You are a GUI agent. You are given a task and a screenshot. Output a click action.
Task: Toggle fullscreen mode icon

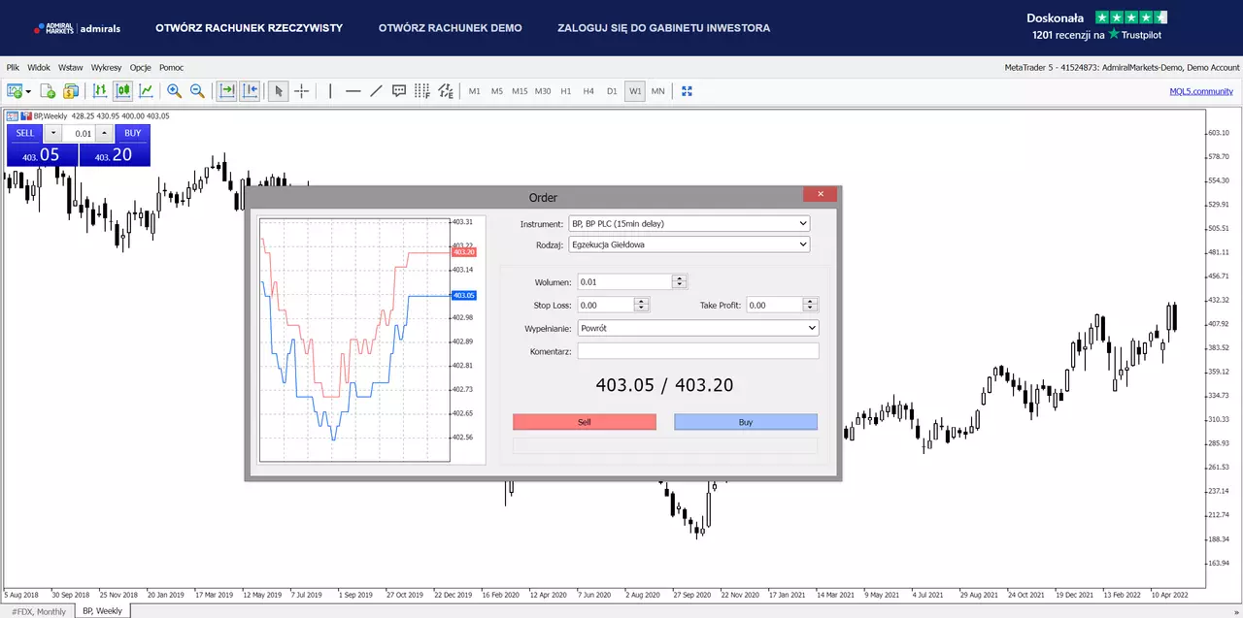pyautogui.click(x=688, y=91)
